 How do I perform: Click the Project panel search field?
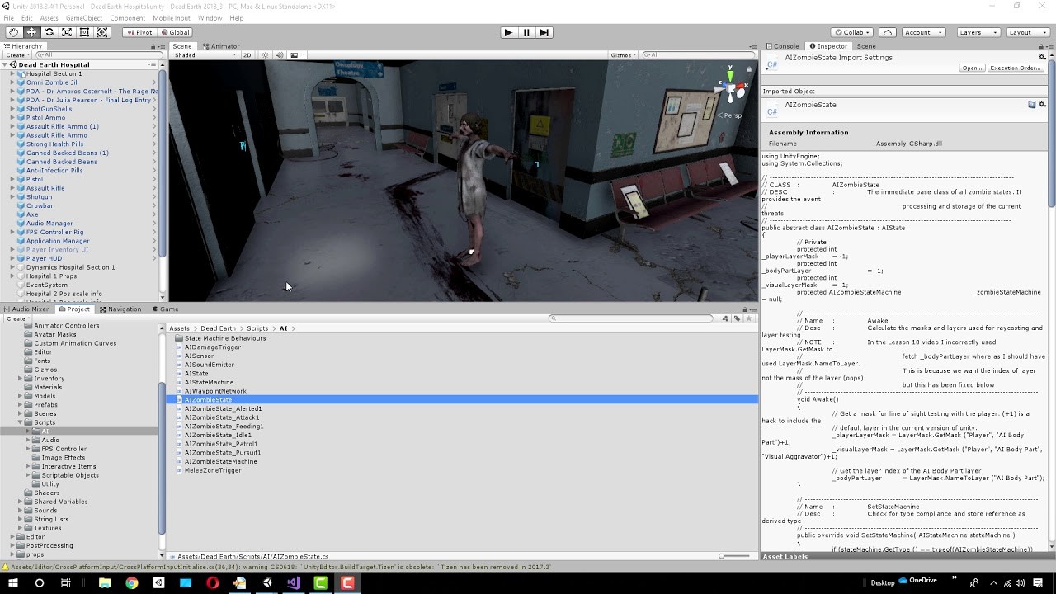(x=632, y=318)
